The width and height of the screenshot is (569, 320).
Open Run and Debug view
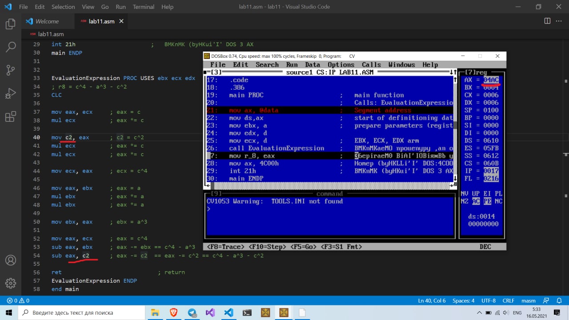tap(10, 94)
